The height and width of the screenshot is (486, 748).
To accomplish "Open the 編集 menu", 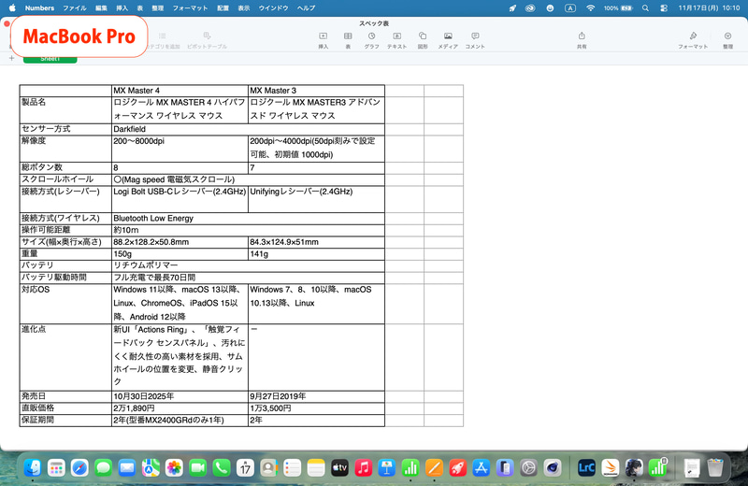I will (x=101, y=8).
